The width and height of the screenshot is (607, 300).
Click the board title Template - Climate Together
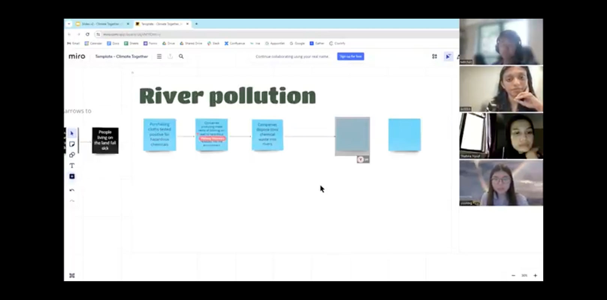click(x=121, y=56)
